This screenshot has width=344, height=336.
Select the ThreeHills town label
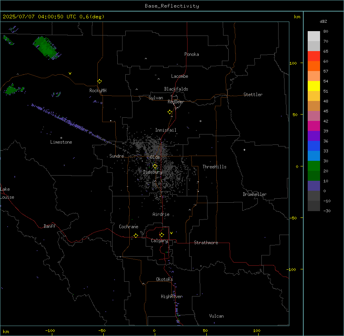(214, 167)
